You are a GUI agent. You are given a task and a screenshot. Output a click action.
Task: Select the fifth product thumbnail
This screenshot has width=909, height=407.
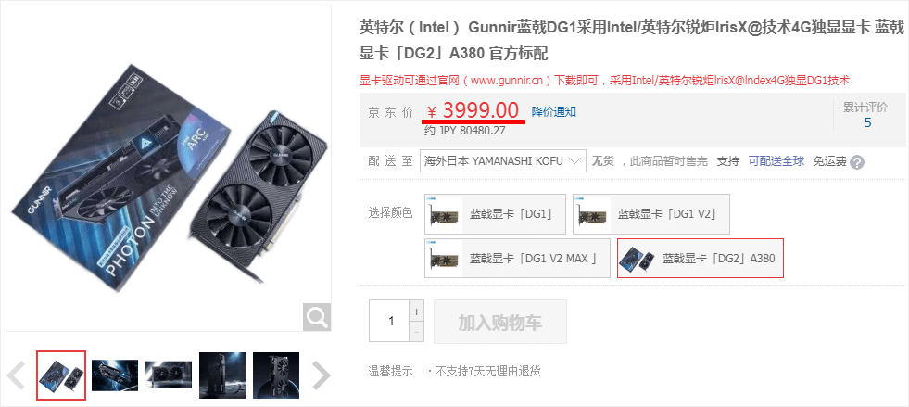276,375
